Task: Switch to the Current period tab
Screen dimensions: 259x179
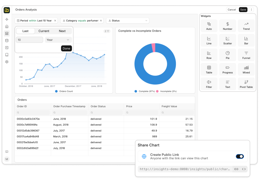Action: coord(44,31)
